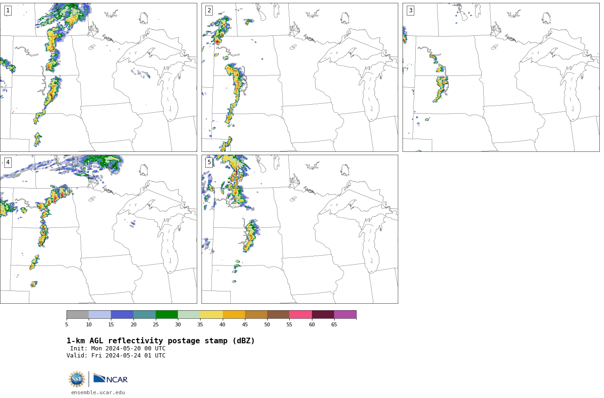Open ensemble member 1 reflectivity map
This screenshot has width=604, height=398.
tap(98, 77)
